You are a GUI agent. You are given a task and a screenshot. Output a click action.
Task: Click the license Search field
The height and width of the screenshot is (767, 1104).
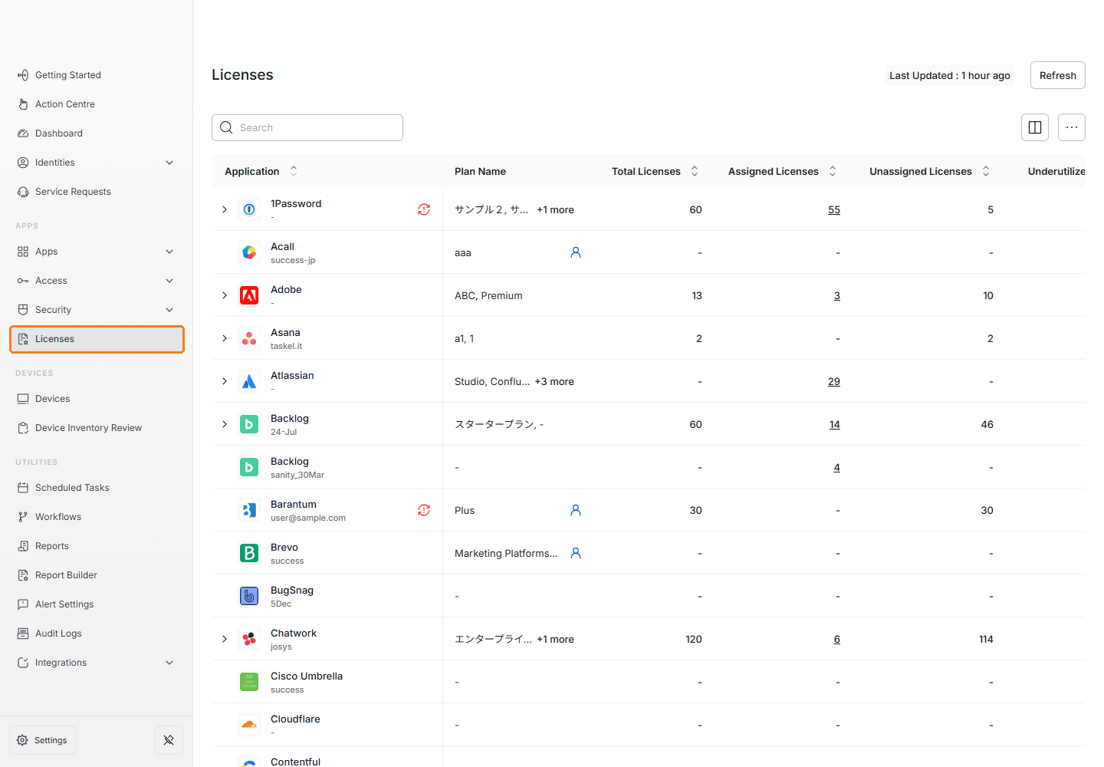pos(307,127)
